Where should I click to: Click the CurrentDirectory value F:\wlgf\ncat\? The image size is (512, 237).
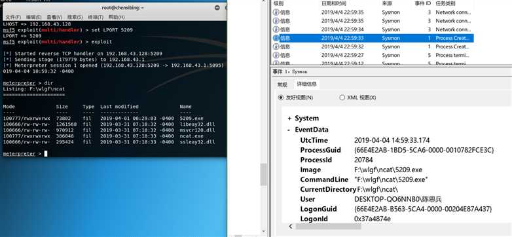(378, 189)
